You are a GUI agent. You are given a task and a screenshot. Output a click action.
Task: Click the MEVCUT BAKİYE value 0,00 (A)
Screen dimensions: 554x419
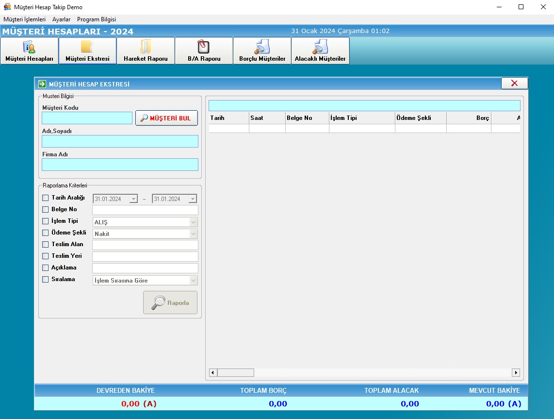[x=504, y=404]
